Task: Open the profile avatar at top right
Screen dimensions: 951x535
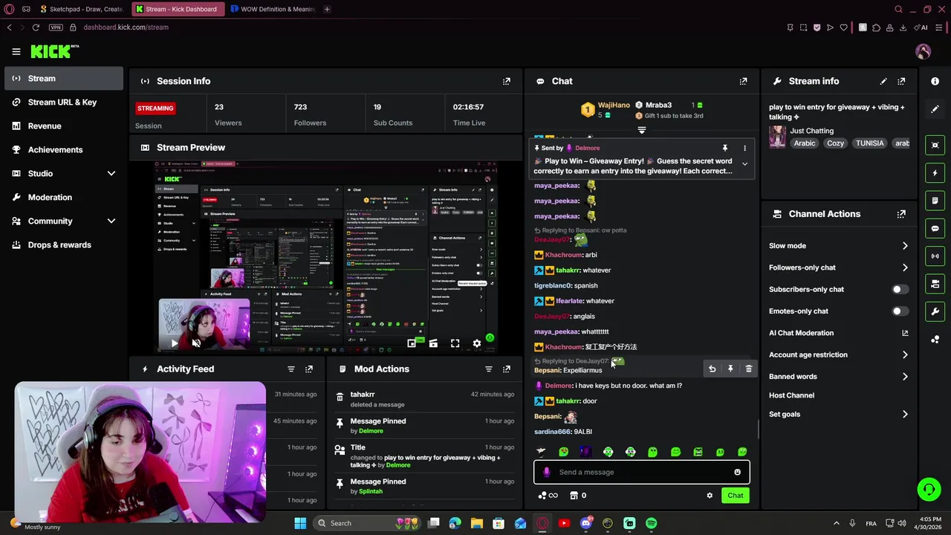Action: [x=923, y=51]
